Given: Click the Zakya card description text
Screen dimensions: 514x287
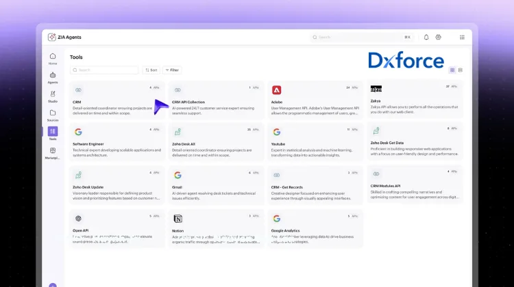Looking at the screenshot, I should tap(415, 109).
